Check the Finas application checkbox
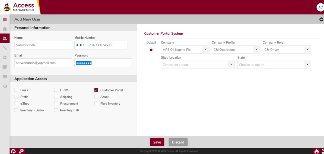This screenshot has width=324, height=154. (16, 90)
